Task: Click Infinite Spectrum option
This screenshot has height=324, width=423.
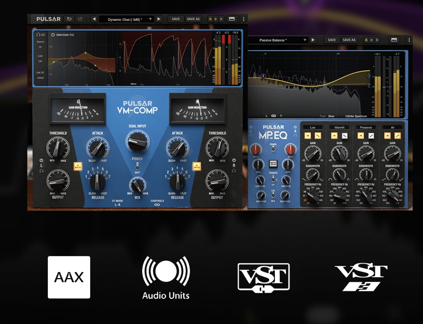Action: point(356,116)
